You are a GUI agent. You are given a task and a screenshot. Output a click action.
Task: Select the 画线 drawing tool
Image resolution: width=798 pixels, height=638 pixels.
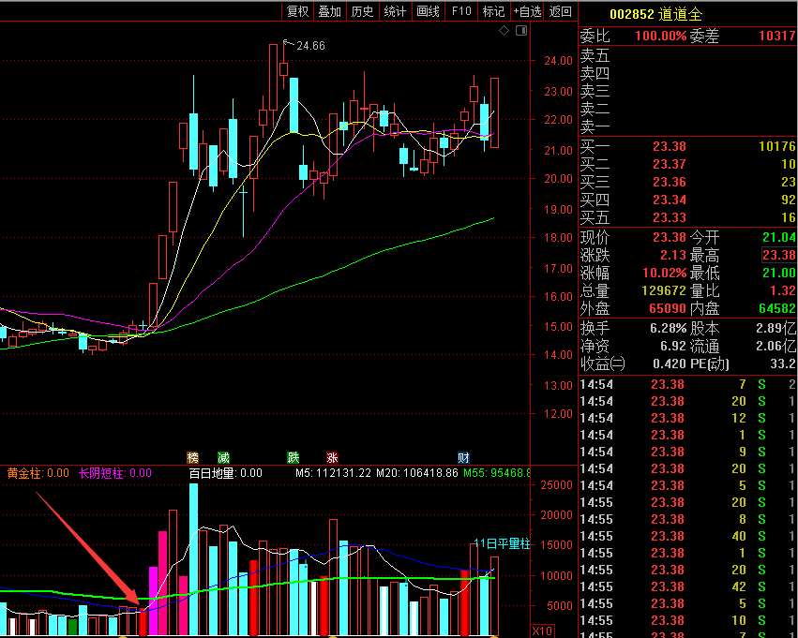pyautogui.click(x=428, y=11)
